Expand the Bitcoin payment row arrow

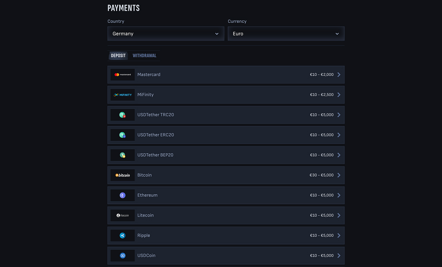338,175
